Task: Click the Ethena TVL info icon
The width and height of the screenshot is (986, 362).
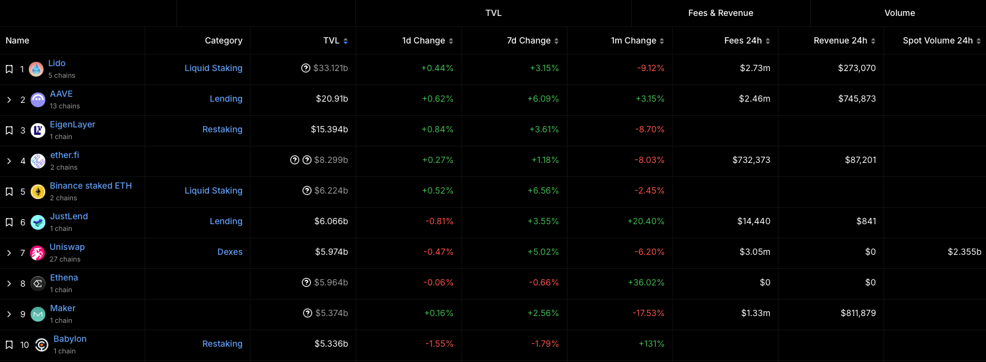Action: click(306, 282)
